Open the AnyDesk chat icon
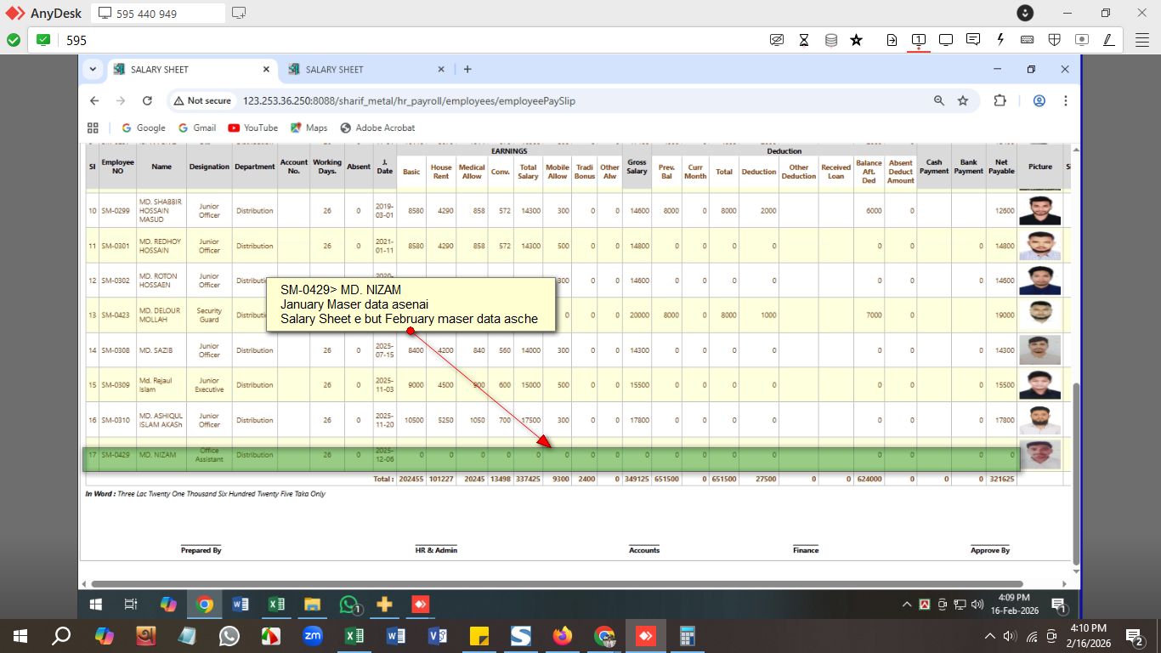 [x=973, y=40]
